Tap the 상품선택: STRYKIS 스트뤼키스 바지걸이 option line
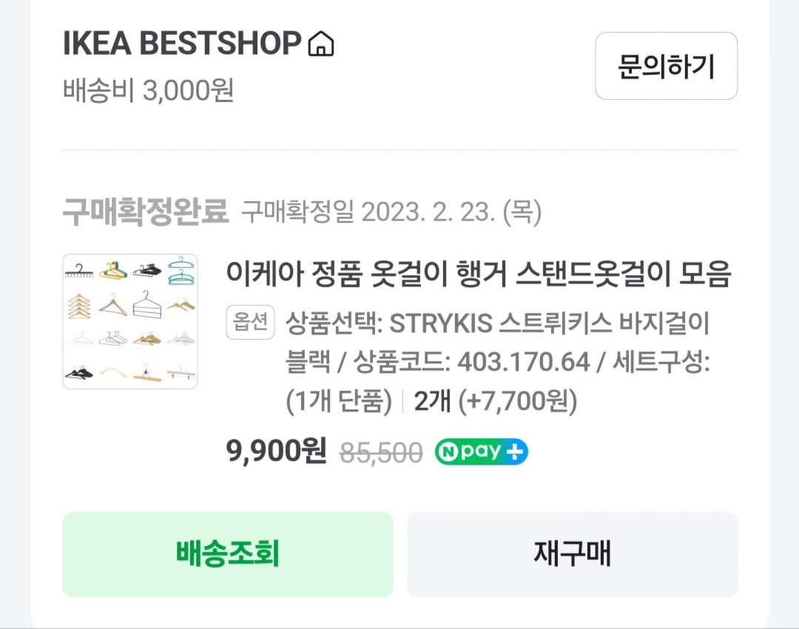799x629 pixels. tap(497, 323)
